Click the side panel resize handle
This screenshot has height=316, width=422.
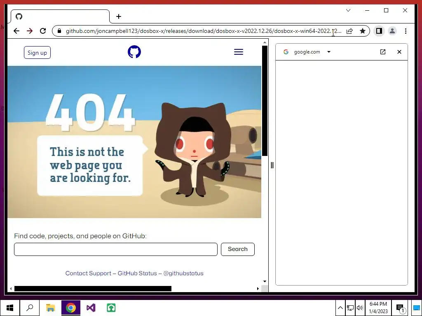pos(272,165)
